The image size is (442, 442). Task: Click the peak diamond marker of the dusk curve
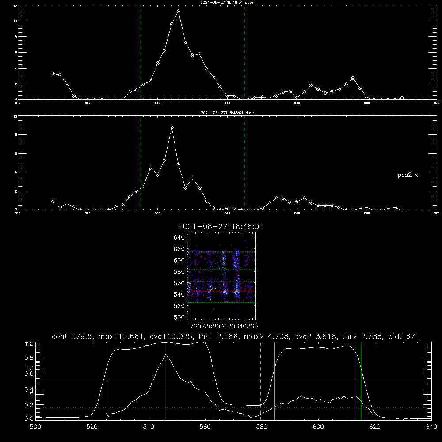point(171,128)
